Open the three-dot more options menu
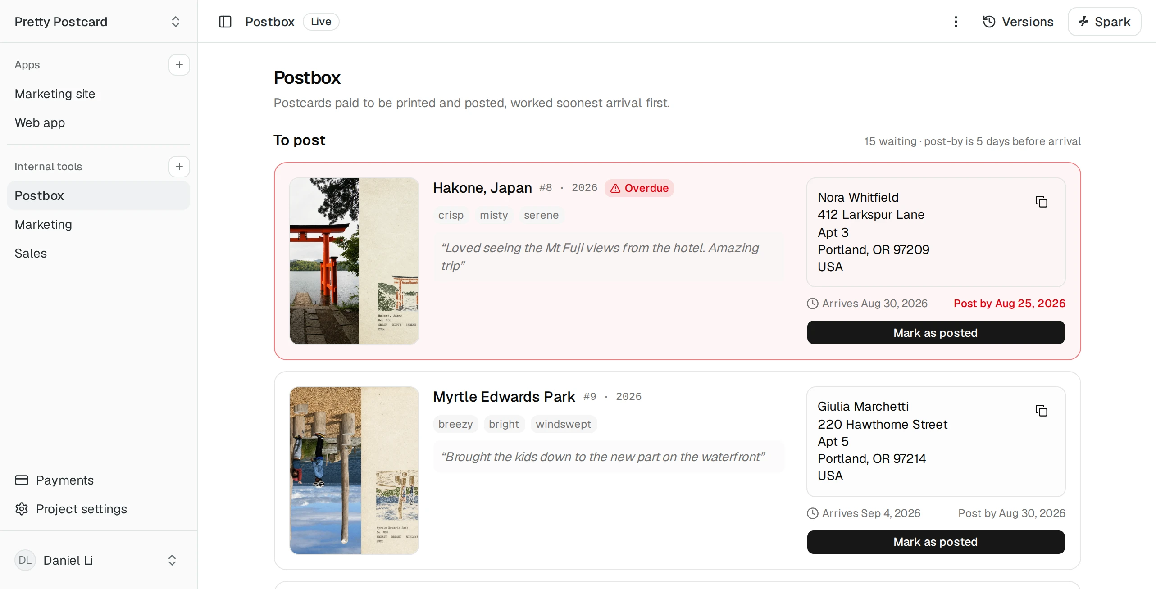Screen dimensions: 1156x589 point(956,22)
